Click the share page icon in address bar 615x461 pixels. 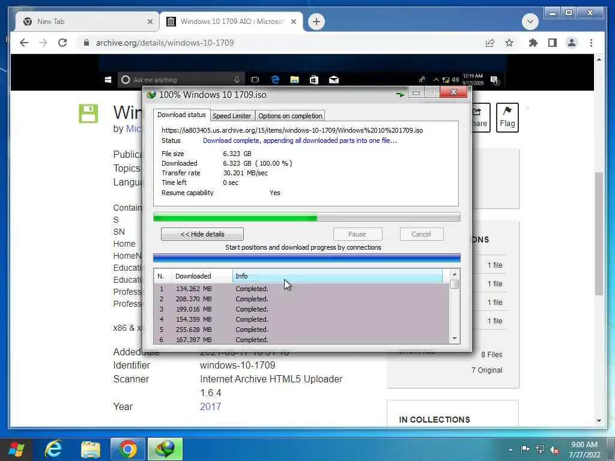coord(490,43)
